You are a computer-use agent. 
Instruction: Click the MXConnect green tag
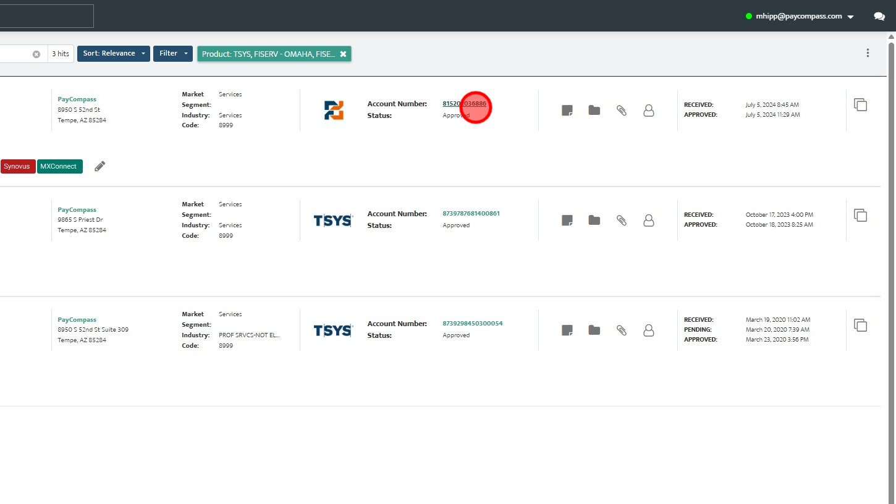(59, 166)
